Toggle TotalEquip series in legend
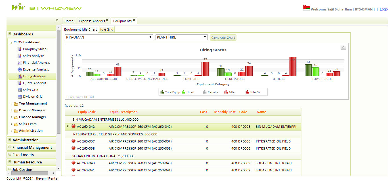The height and width of the screenshot is (181, 388). (170, 92)
